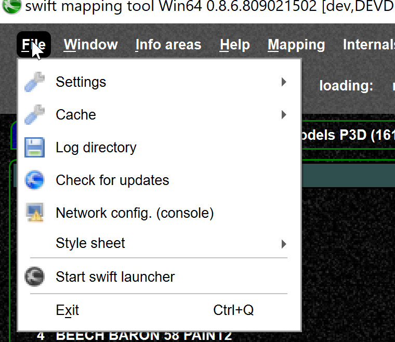
Task: Open Network config. (console)
Action: coord(159,213)
